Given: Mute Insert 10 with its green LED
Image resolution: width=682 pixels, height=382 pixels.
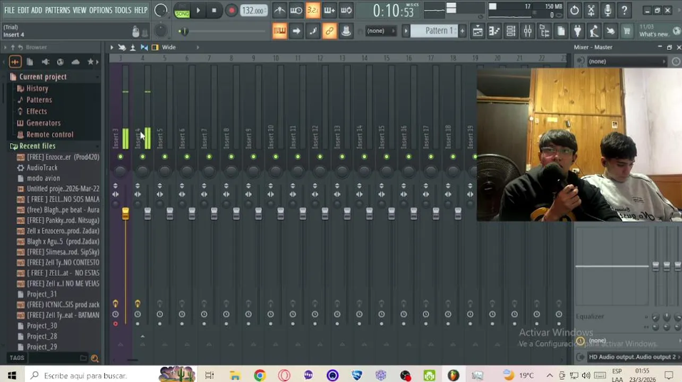Looking at the screenshot, I should point(276,157).
